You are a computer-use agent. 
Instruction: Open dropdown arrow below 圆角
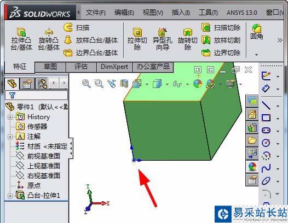257,55
